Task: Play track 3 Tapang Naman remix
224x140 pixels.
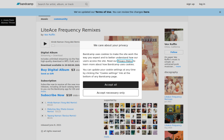Action: pyautogui.click(x=42, y=116)
